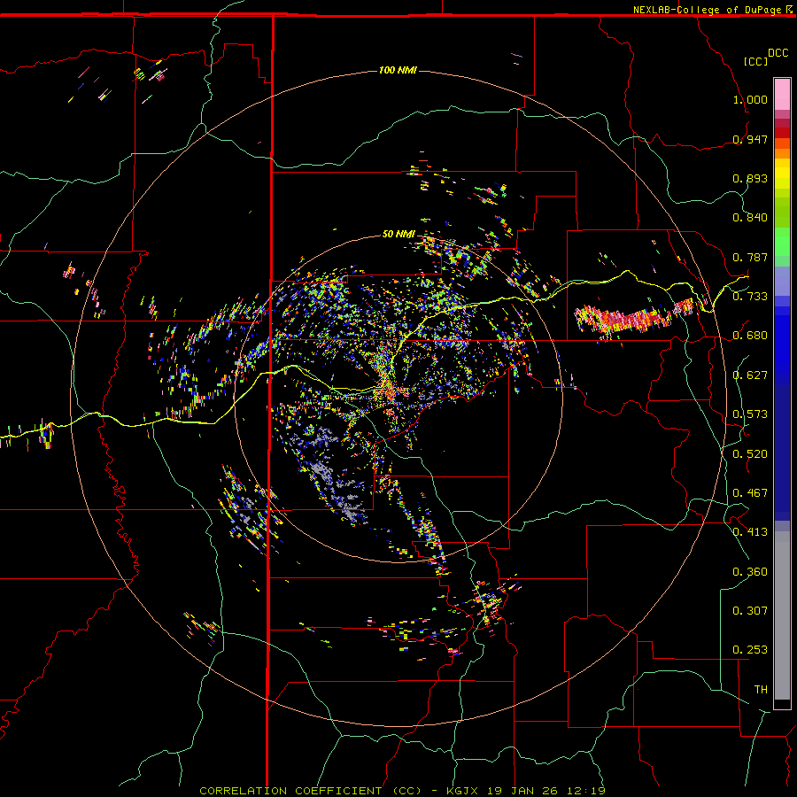This screenshot has width=797, height=797.
Task: Click the CORRELATION COEFFICIENT (CC) caption
Action: coord(311,791)
